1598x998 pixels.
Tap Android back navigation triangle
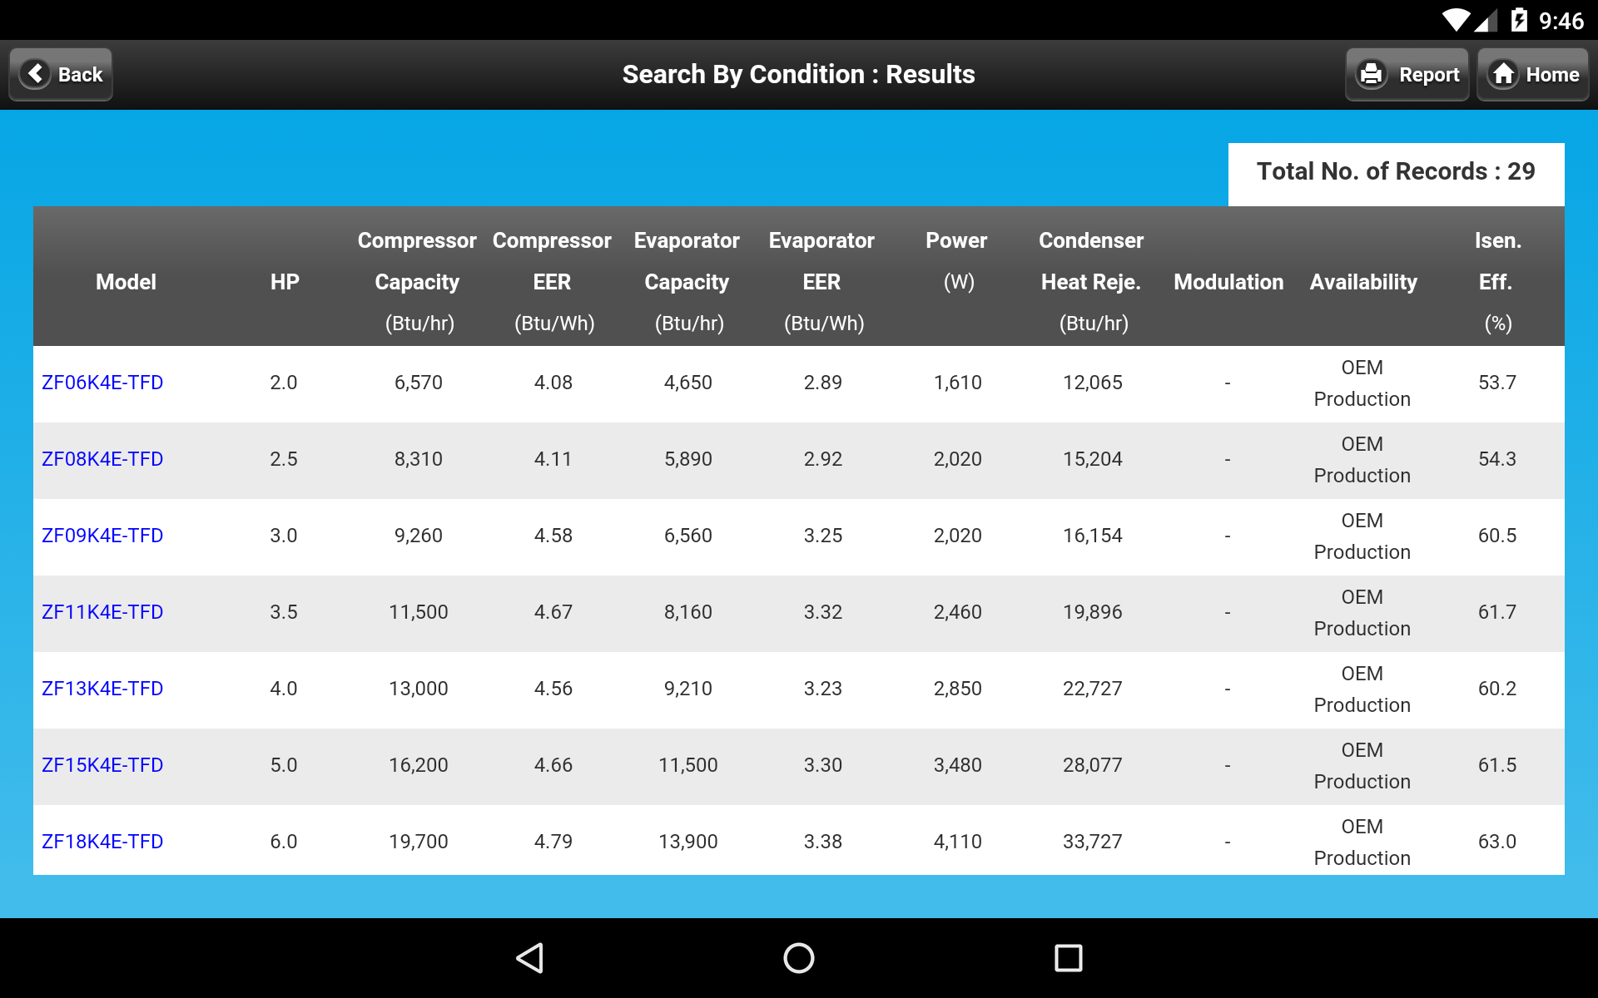[x=530, y=958]
